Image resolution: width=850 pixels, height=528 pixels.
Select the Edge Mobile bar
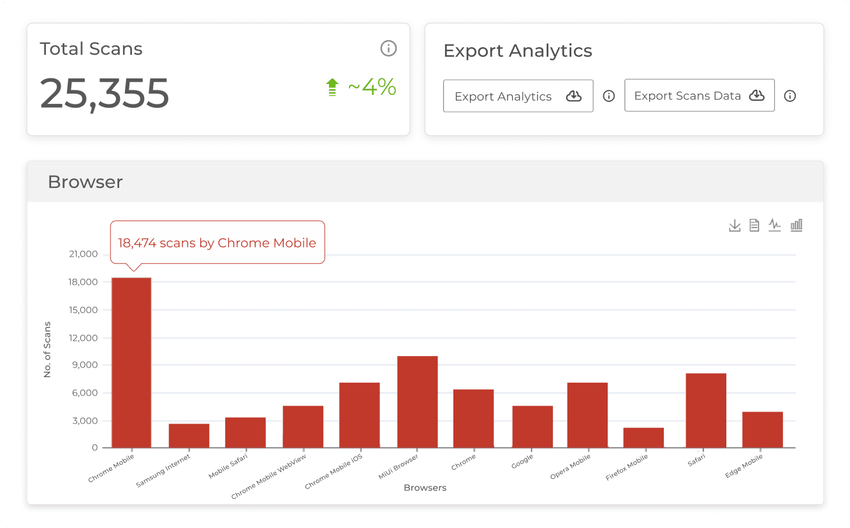[762, 430]
